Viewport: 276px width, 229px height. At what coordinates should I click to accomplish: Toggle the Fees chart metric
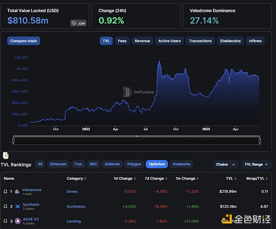click(x=122, y=41)
